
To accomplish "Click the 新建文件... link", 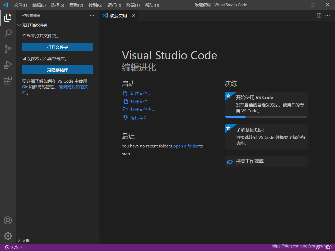I will 140,93.
